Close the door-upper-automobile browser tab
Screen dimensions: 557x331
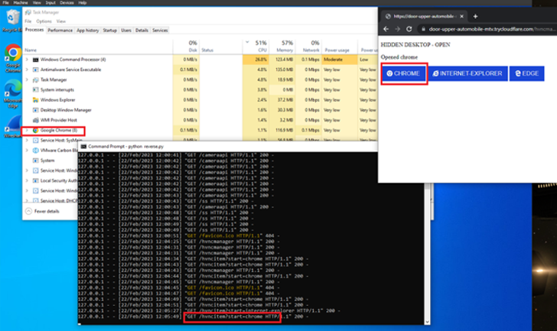point(461,15)
